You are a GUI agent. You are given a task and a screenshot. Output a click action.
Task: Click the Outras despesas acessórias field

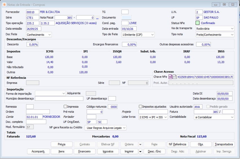coord(203,44)
